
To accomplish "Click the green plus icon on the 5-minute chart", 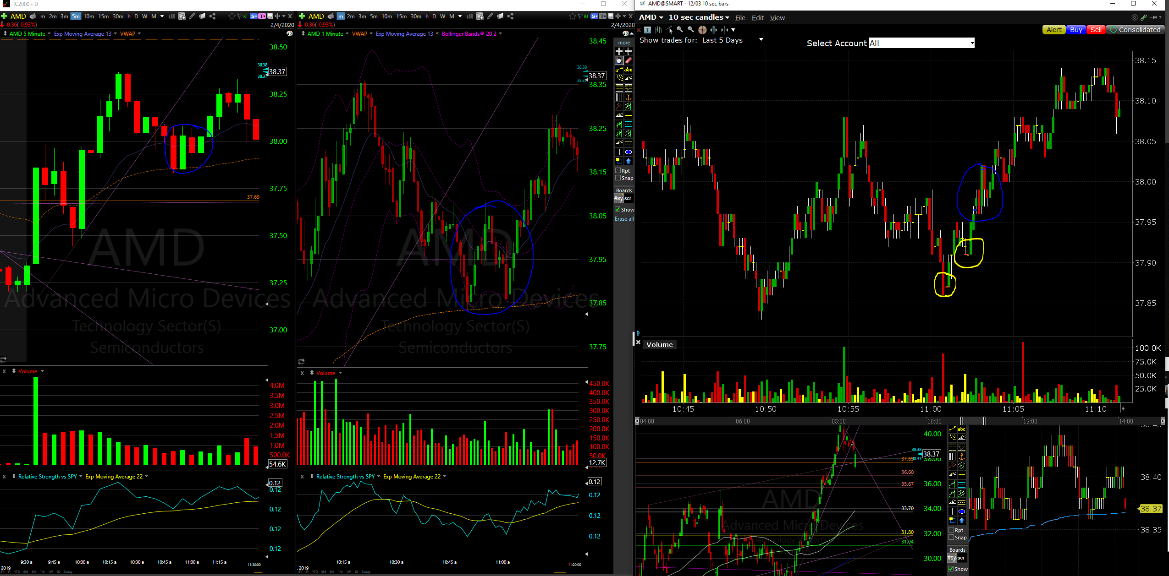I will 4,16.
